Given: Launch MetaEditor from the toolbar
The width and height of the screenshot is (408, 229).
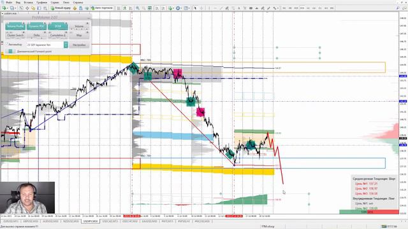Looking at the screenshot, I should [75, 8].
